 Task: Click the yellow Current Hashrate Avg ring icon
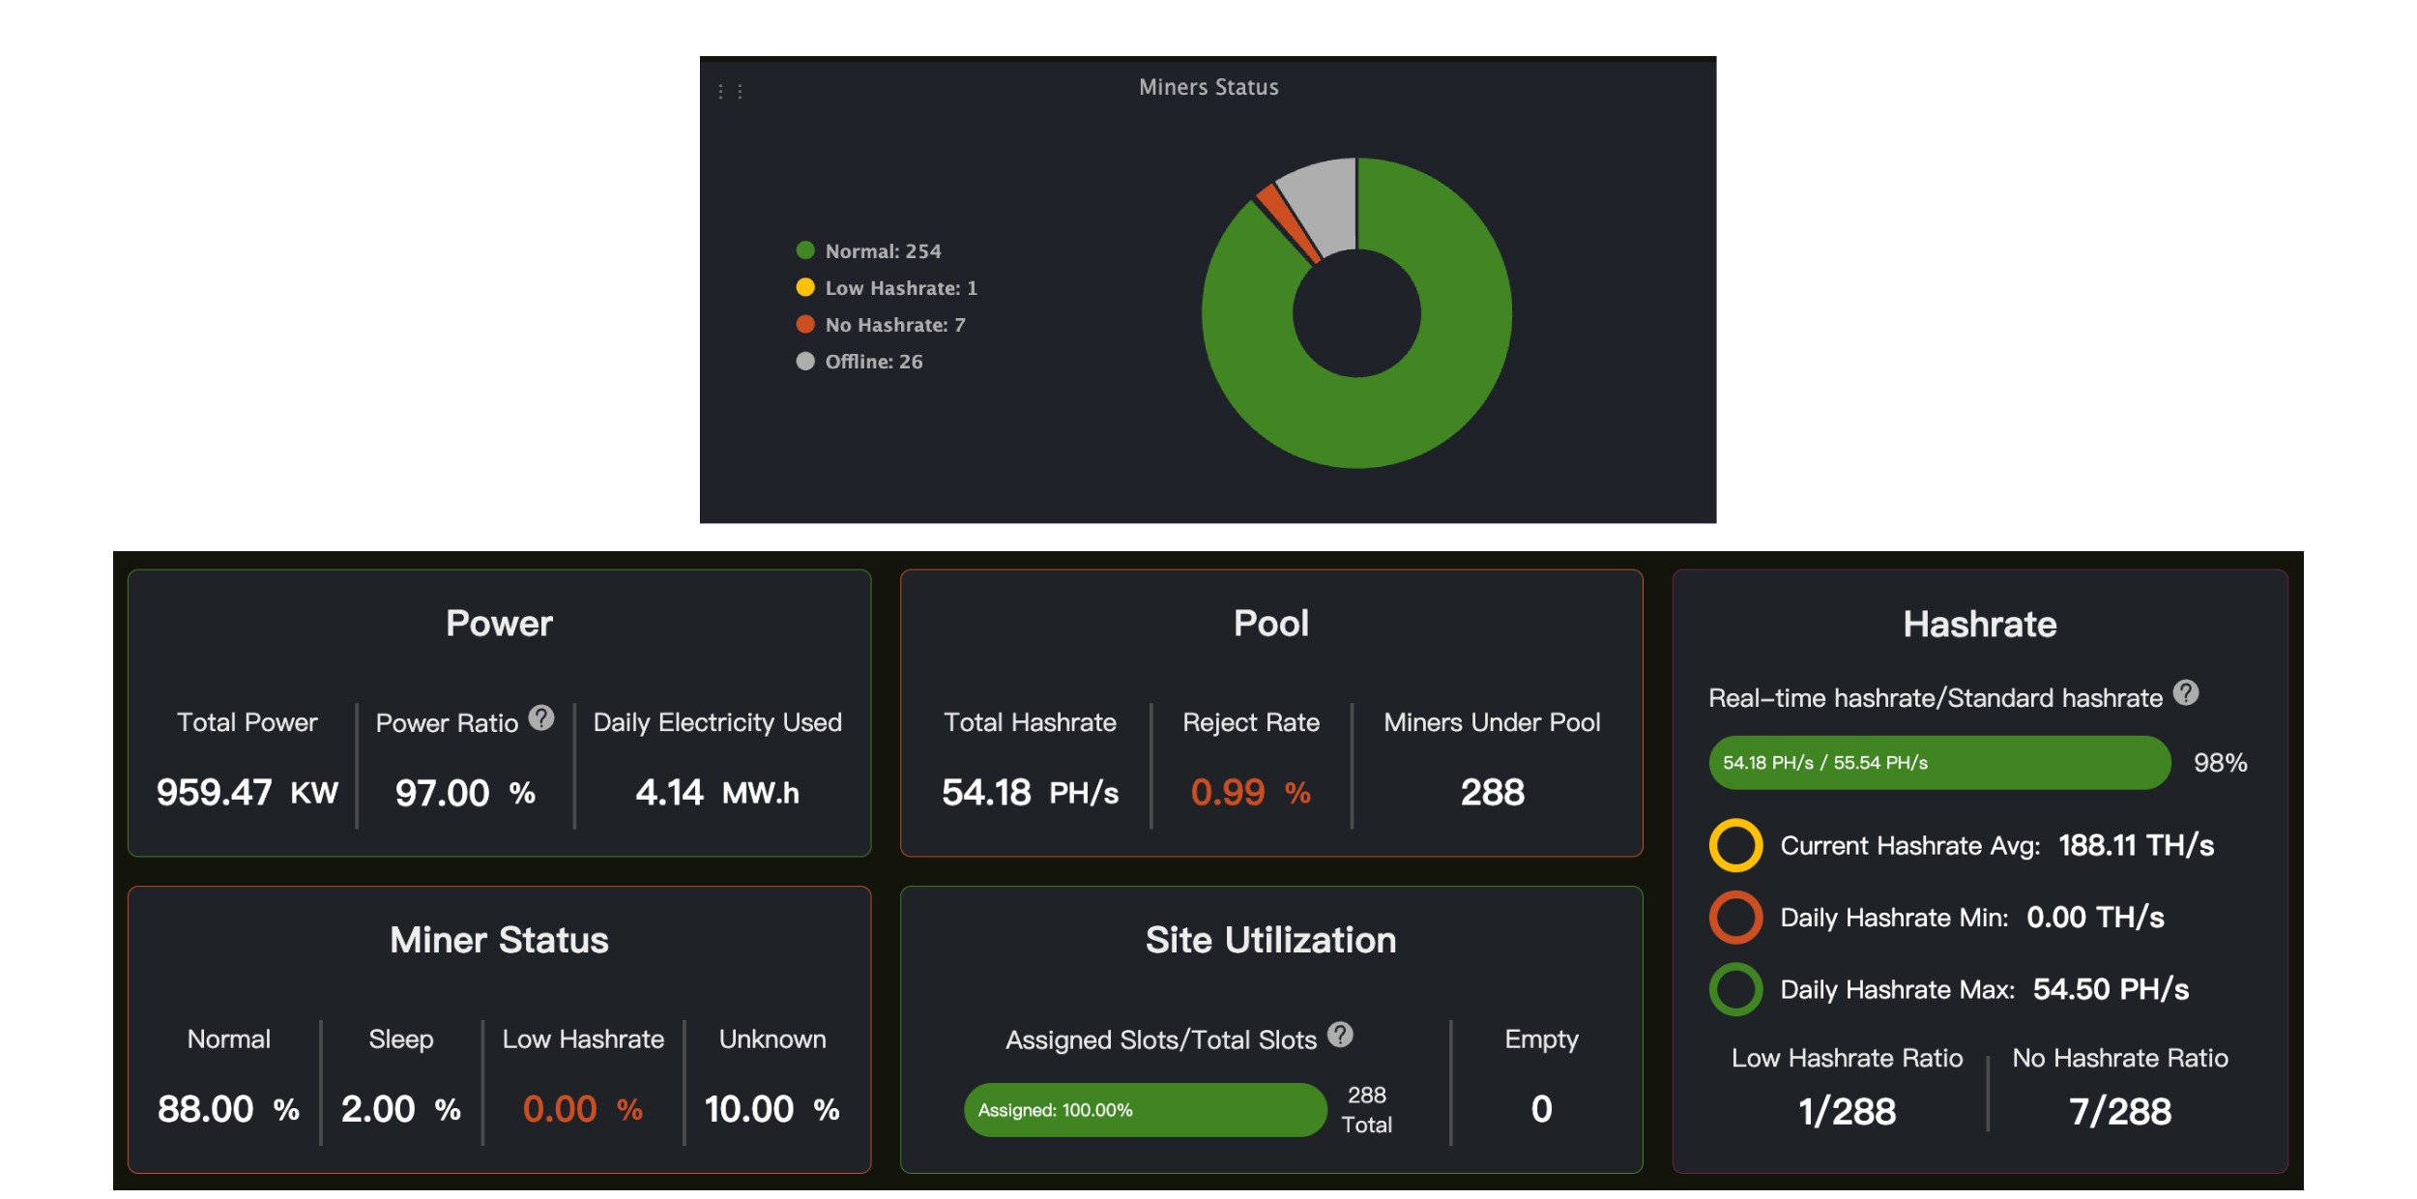coord(1737,844)
